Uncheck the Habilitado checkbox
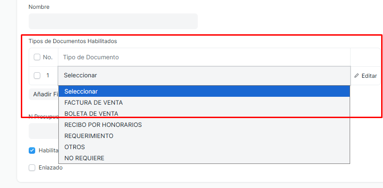383x188 pixels. (x=32, y=150)
